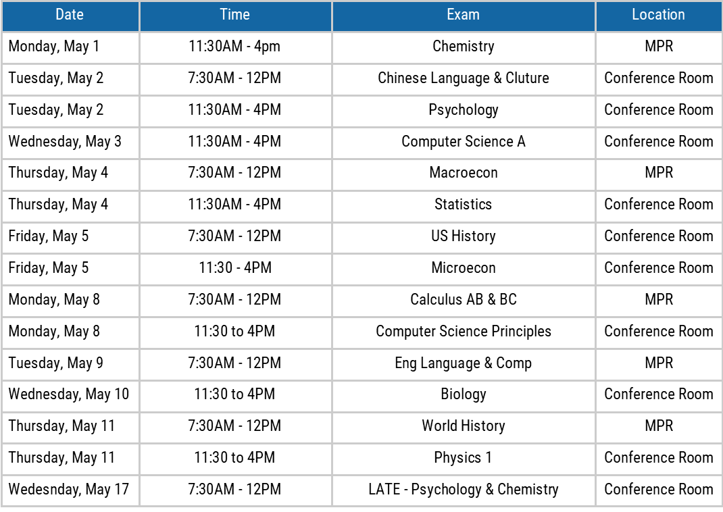Click the Computer Science A cell
The image size is (723, 512).
pos(463,141)
